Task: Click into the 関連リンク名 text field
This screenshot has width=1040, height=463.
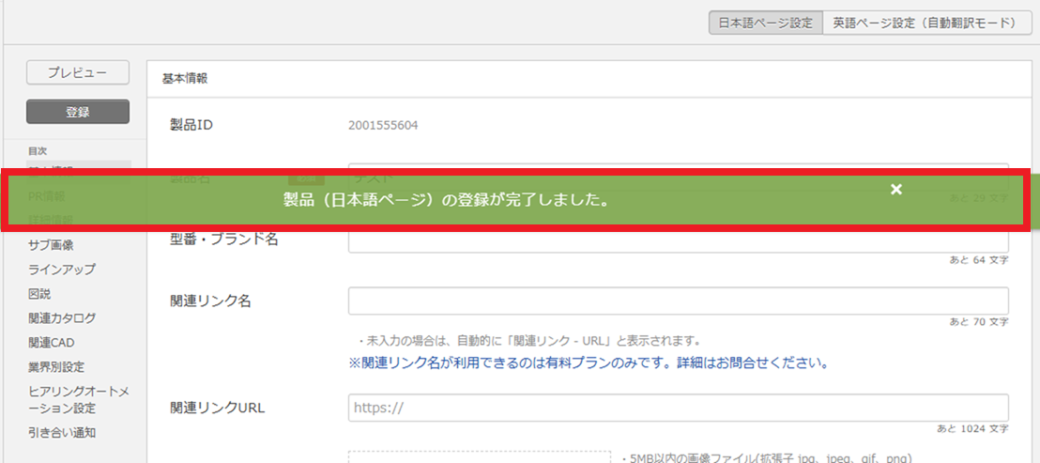Action: pyautogui.click(x=678, y=301)
